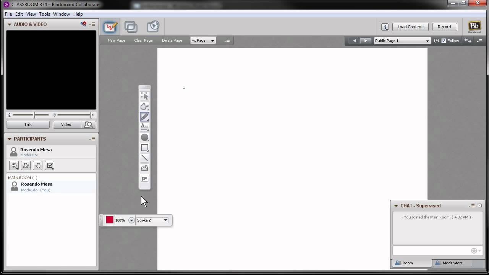This screenshot has height=275, width=489.
Task: Open whiteboard action bar options menu
Action: 227,40
